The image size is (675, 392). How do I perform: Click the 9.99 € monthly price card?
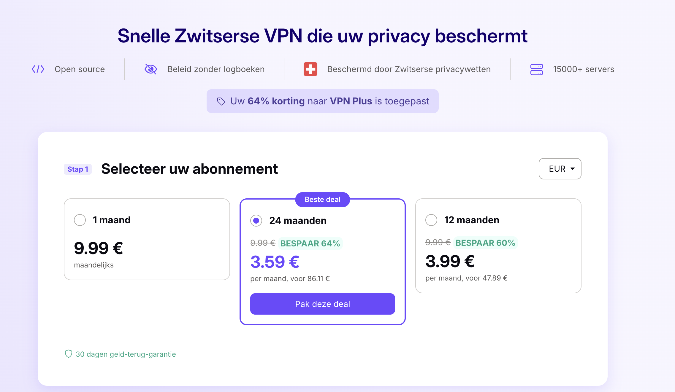pyautogui.click(x=147, y=239)
